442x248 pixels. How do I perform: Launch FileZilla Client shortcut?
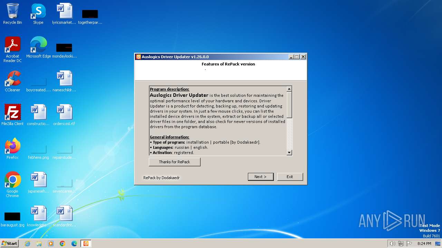[x=12, y=115]
